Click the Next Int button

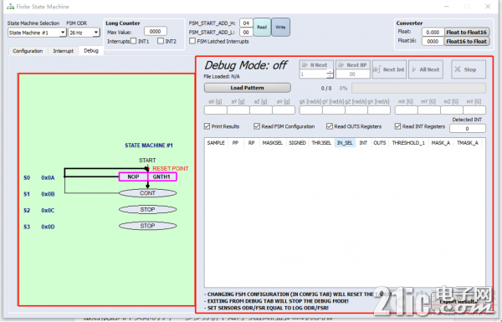[x=389, y=69]
